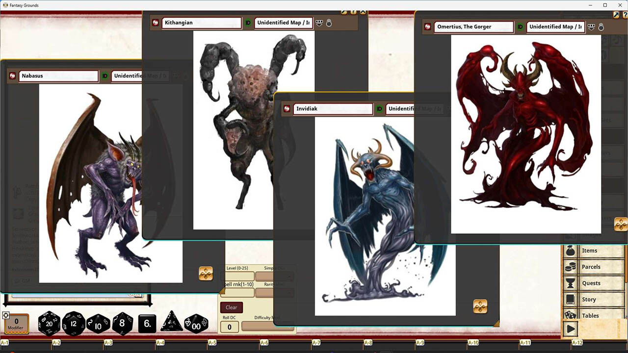Image resolution: width=628 pixels, height=353 pixels.
Task: Open the Rarity Mod dropdown
Action: click(x=275, y=293)
